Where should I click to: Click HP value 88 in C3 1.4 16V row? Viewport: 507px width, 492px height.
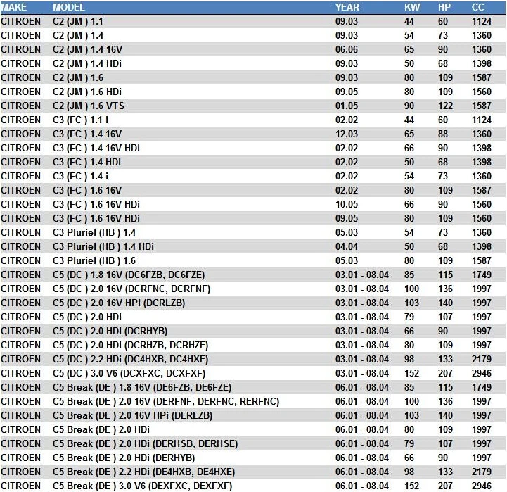(442, 134)
